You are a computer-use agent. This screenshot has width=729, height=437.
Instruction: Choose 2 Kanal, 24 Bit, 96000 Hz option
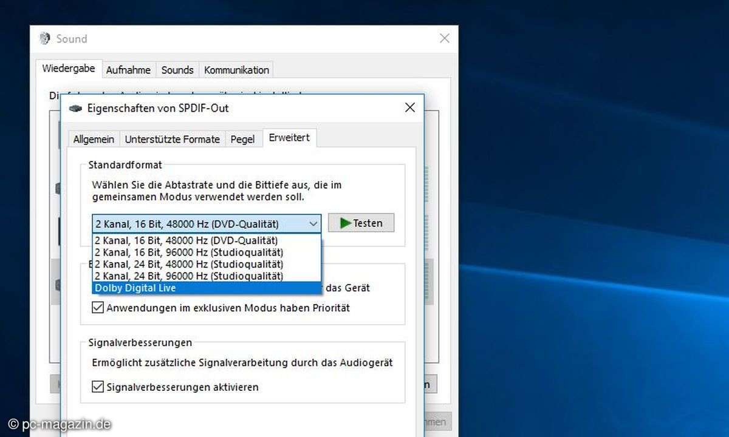tap(207, 276)
